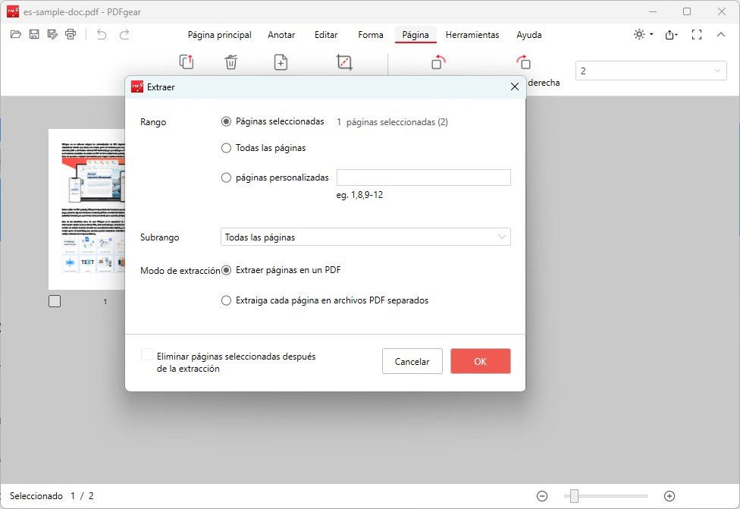Open the theme brightness settings icon
Viewport: 740px width, 509px height.
coord(641,34)
